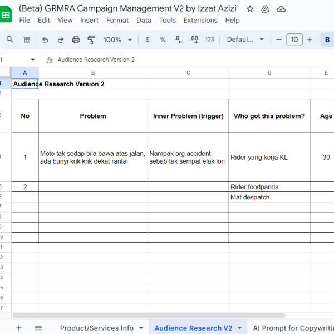Open the 123 more number formats

coord(209,40)
